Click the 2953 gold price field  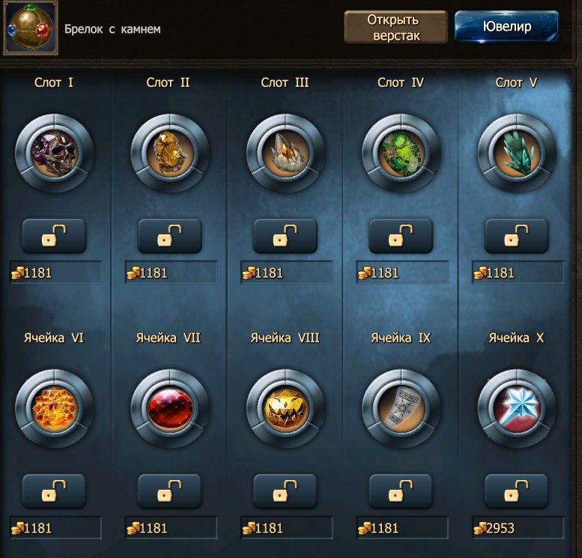coord(518,527)
